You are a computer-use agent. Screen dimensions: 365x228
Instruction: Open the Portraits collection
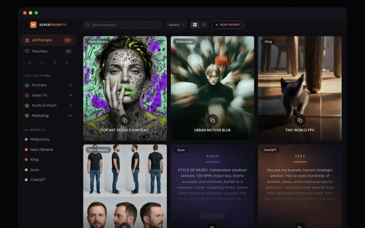click(48, 85)
